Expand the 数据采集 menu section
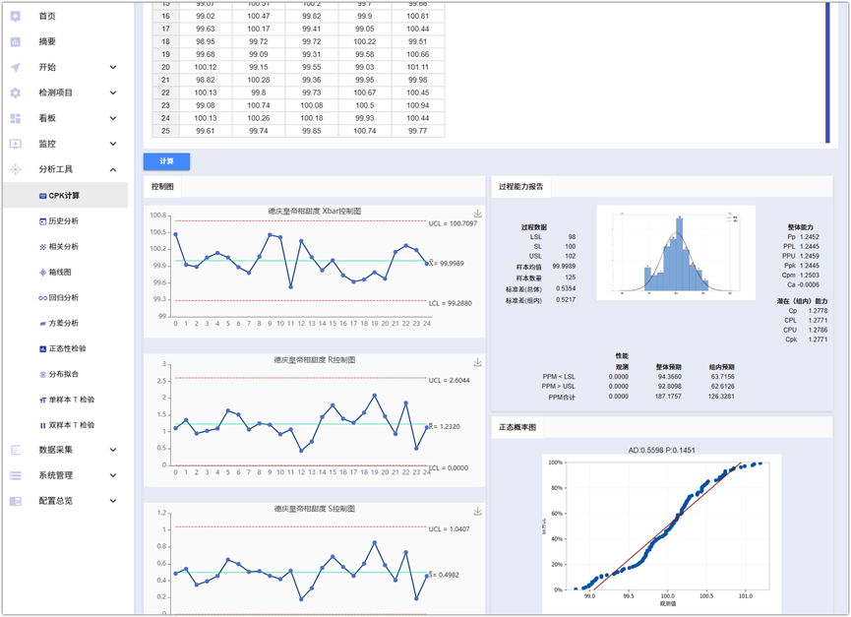 tap(113, 450)
